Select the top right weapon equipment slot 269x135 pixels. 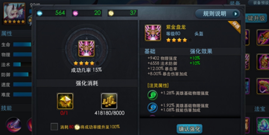(263, 37)
